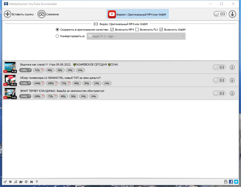Select the 'Конвертировать в' radio button
This screenshot has height=187, width=241.
[57, 36]
